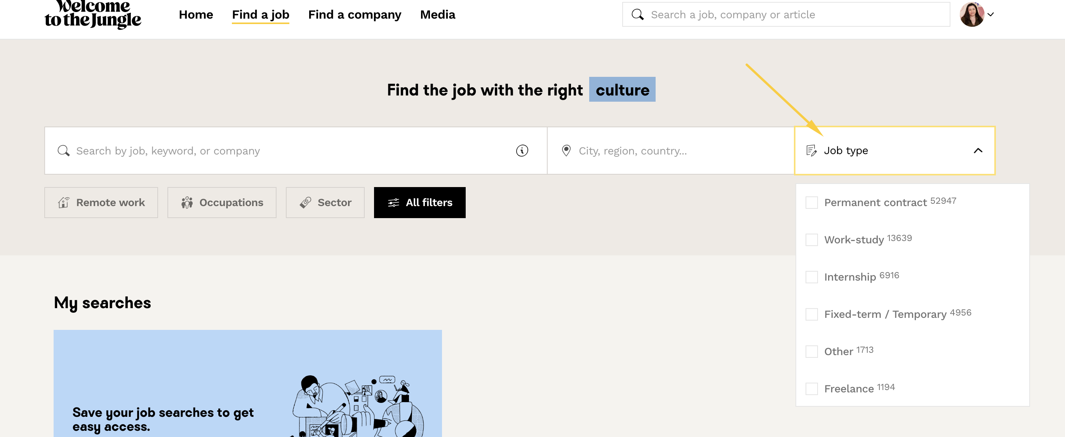Screen dimensions: 1065x437
Task: Expand the profile menu arrow
Action: point(990,15)
